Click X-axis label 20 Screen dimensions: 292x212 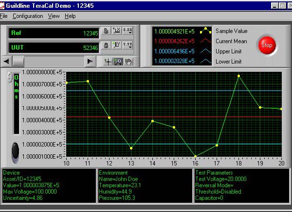coord(281,163)
